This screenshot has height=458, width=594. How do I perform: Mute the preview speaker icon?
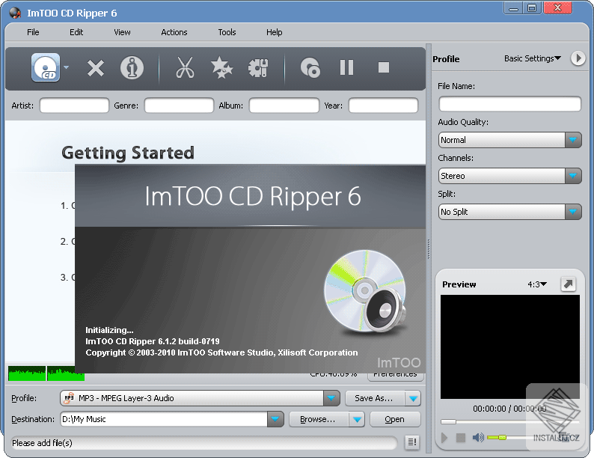478,438
